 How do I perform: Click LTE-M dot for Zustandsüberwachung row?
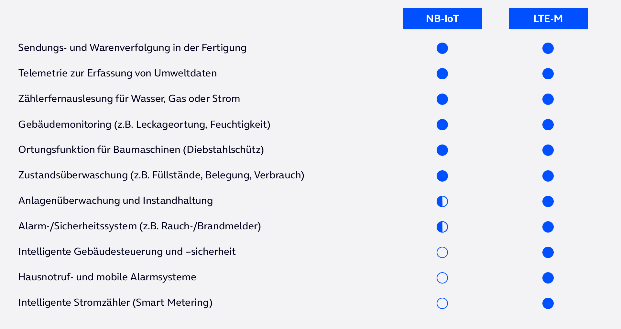548,176
